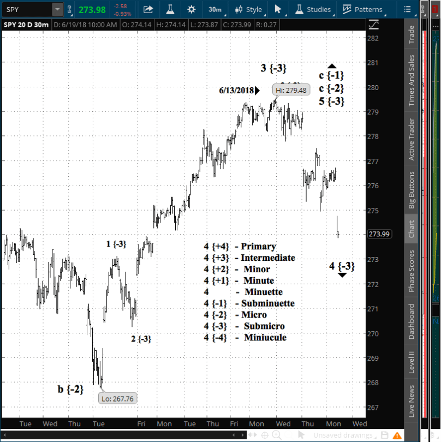Open the flask quick study icon
Viewport: 441px width, 442px height.
click(x=170, y=9)
